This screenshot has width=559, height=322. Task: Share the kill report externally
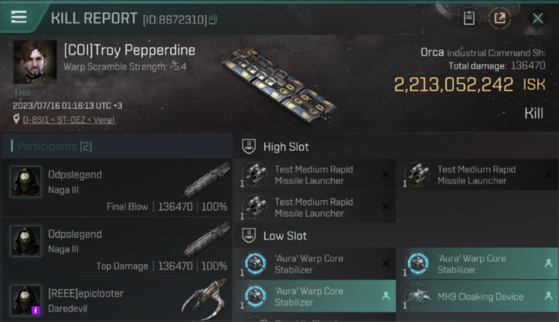500,18
